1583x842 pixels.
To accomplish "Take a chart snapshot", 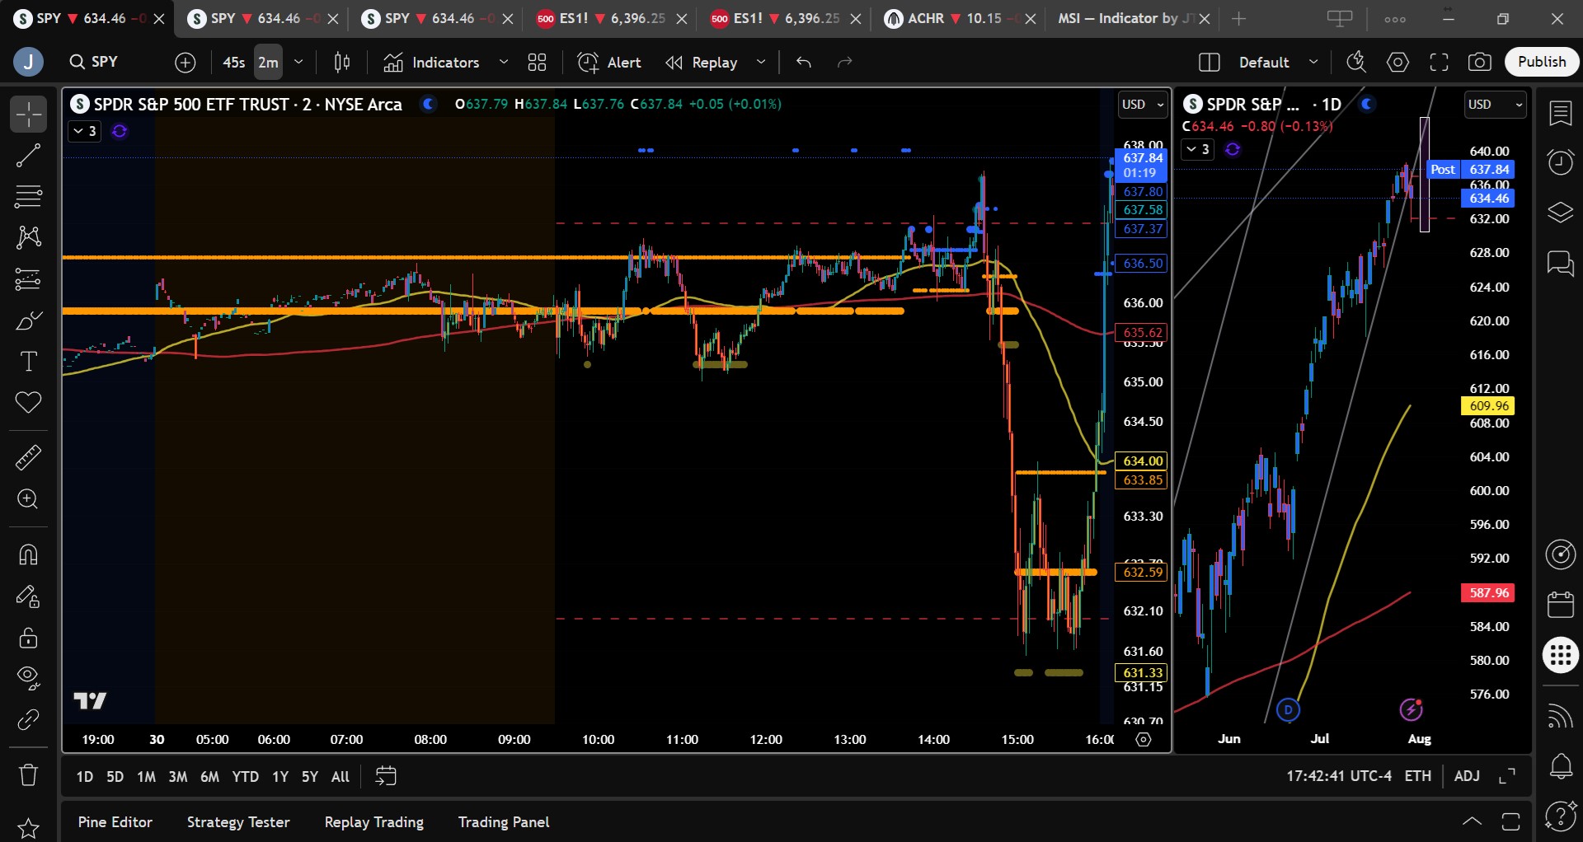I will click(1480, 62).
